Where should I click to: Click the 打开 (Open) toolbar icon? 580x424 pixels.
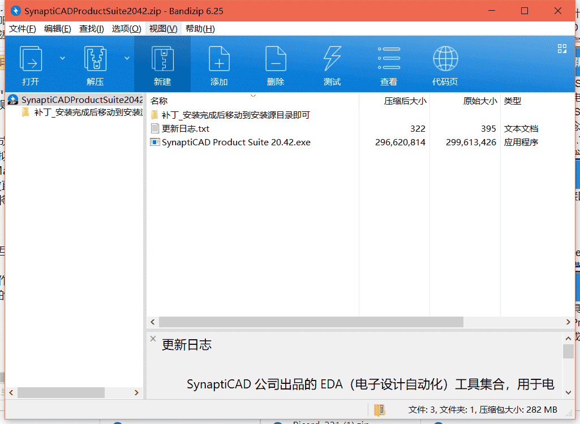tap(31, 58)
